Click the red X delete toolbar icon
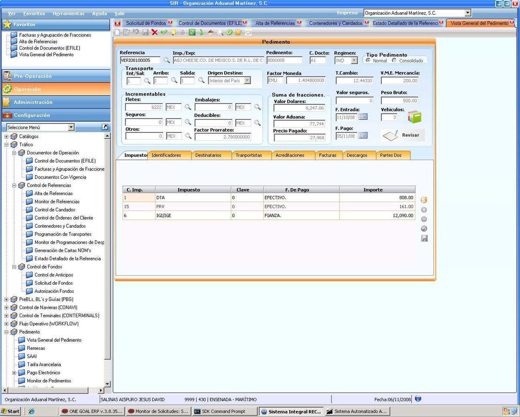The height and width of the screenshot is (417, 520). pyautogui.click(x=154, y=32)
